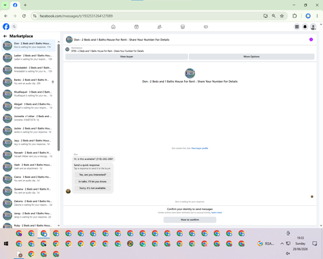Image resolution: width=323 pixels, height=259 pixels.
Task: Show hidden system tray icons chevron
Action: click(x=282, y=243)
